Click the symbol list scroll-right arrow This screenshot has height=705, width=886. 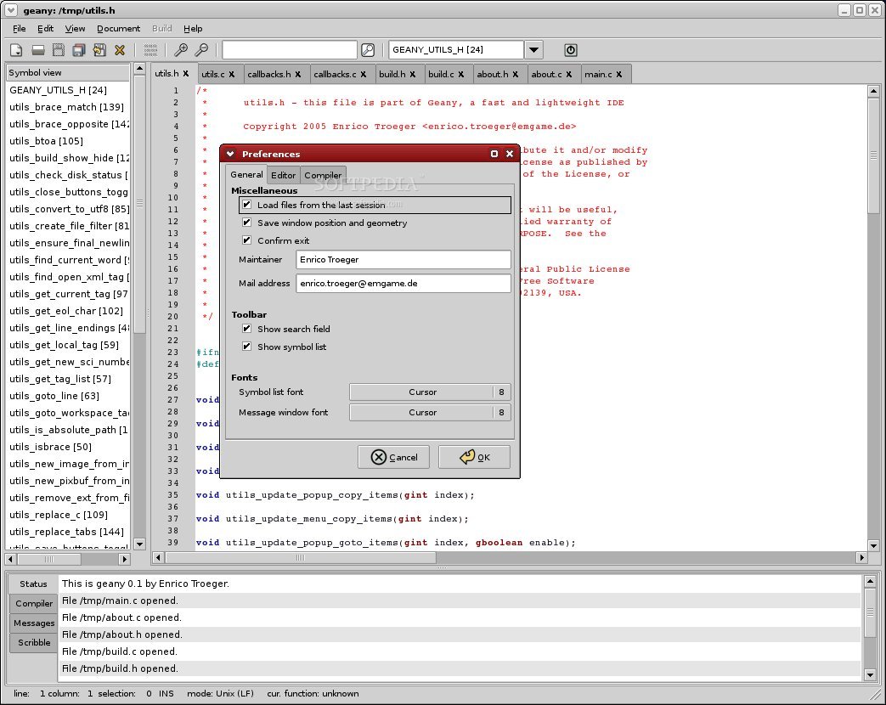pos(124,559)
